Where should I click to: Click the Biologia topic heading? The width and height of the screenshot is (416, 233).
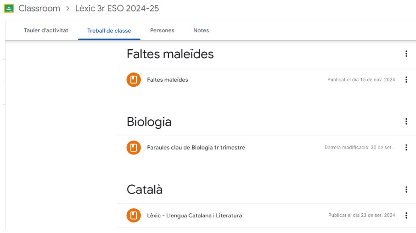149,122
